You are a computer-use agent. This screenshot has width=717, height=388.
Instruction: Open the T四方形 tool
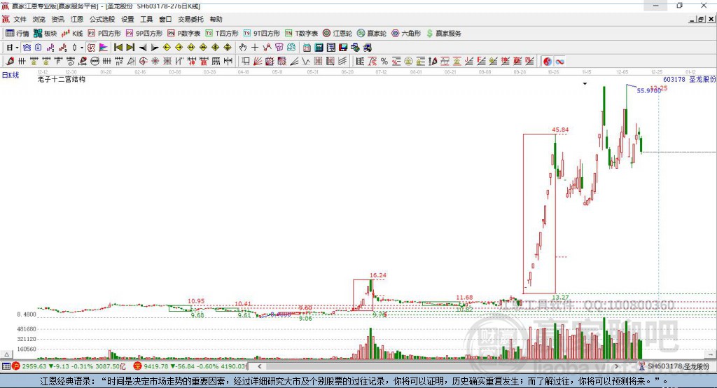222,34
